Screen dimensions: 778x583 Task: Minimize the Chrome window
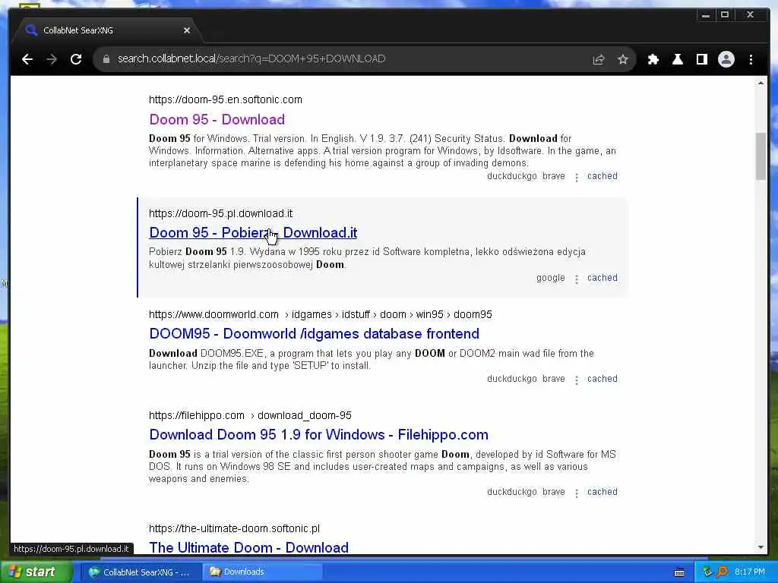pos(706,15)
